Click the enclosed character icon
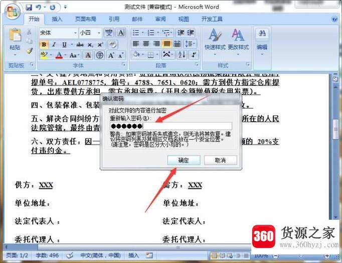Screen dimensions: 342x263 (100, 55)
